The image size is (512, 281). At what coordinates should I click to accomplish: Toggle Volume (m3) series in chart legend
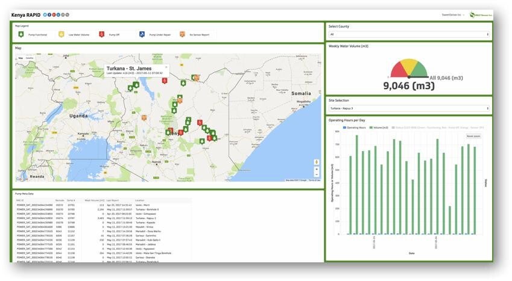coord(379,128)
